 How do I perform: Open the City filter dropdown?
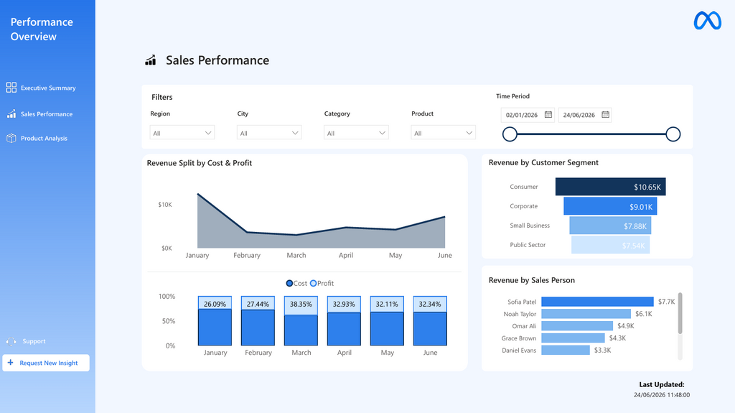[x=269, y=133]
